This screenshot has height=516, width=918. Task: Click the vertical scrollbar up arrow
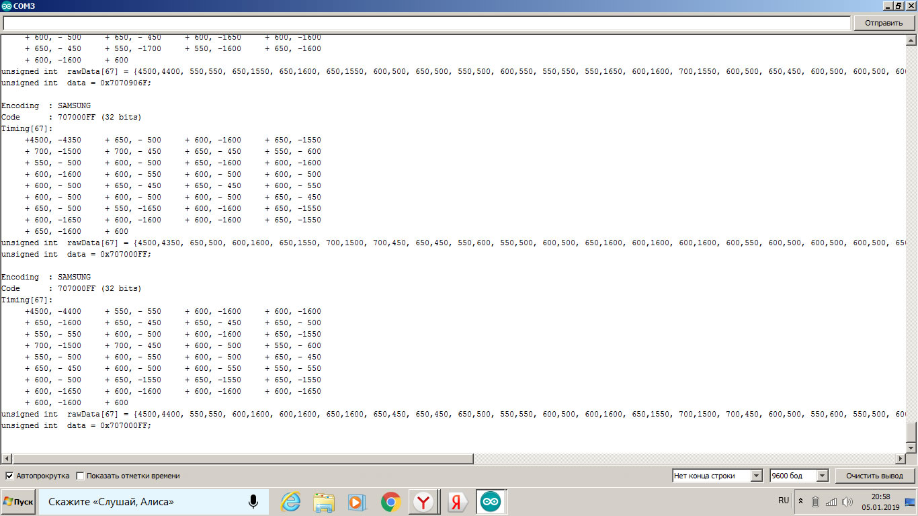click(911, 40)
